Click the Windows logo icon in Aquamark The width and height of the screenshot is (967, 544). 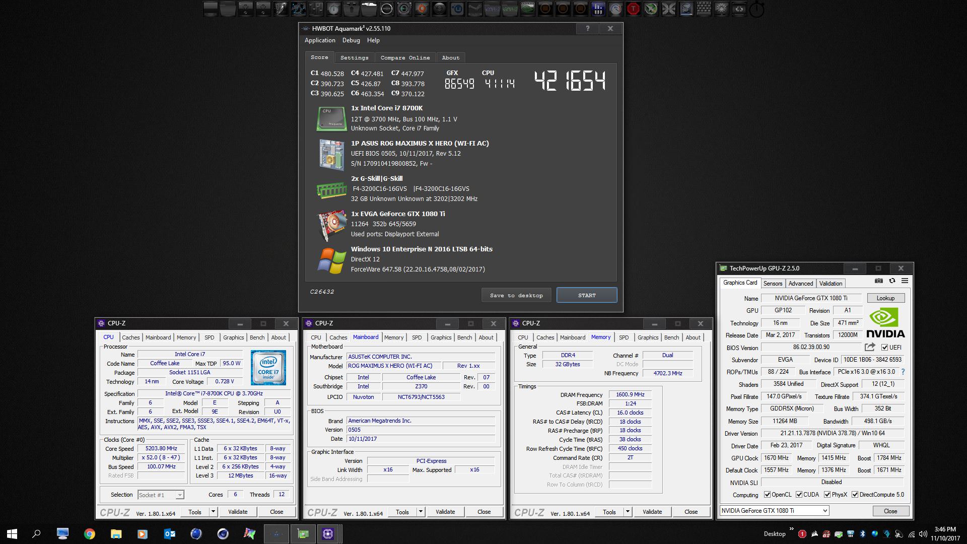pos(331,260)
